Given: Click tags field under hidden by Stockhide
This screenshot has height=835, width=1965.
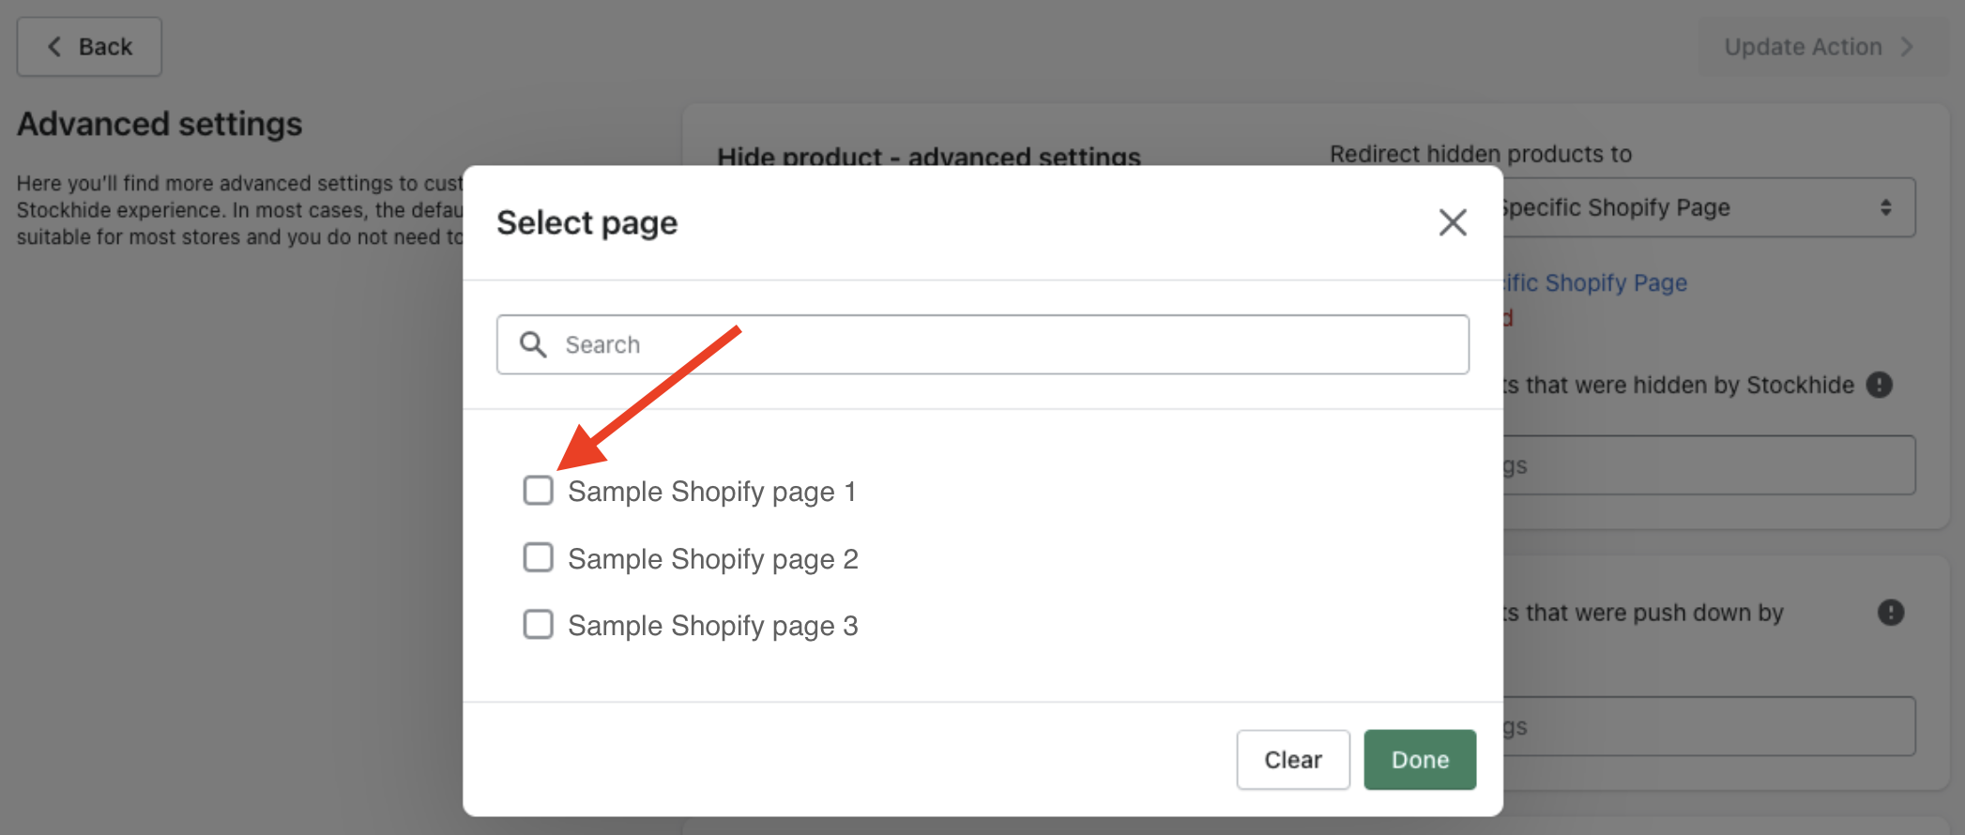Looking at the screenshot, I should (x=1708, y=465).
